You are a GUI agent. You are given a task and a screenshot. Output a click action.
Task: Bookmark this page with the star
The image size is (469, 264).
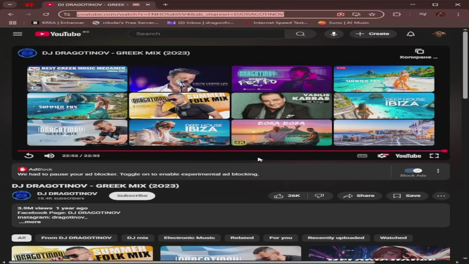coord(372,14)
